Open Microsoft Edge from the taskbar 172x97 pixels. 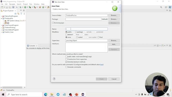point(46,95)
